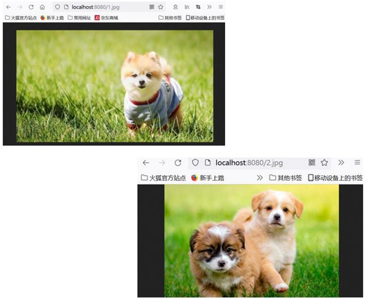Viewport: 371px width, 298px height.
Task: Open shield tracking protection in 2.jpg window
Action: pos(195,162)
